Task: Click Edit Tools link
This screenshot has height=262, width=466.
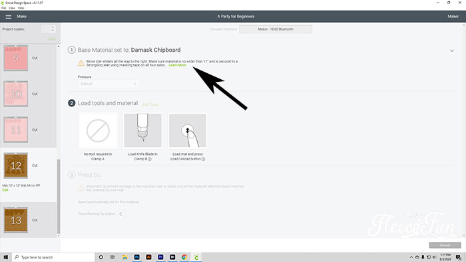Action: (x=150, y=104)
